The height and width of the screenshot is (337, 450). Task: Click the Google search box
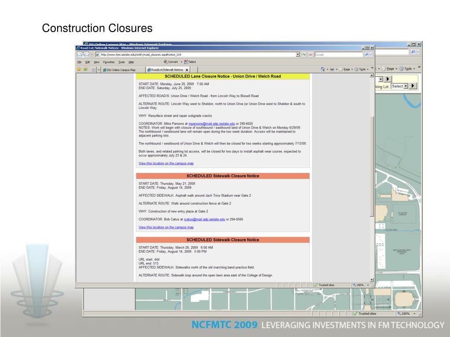tap(339, 54)
